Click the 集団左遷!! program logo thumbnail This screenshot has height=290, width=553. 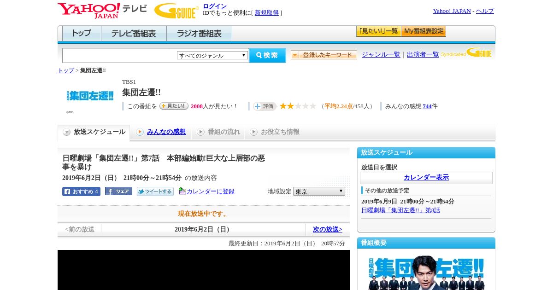point(90,96)
